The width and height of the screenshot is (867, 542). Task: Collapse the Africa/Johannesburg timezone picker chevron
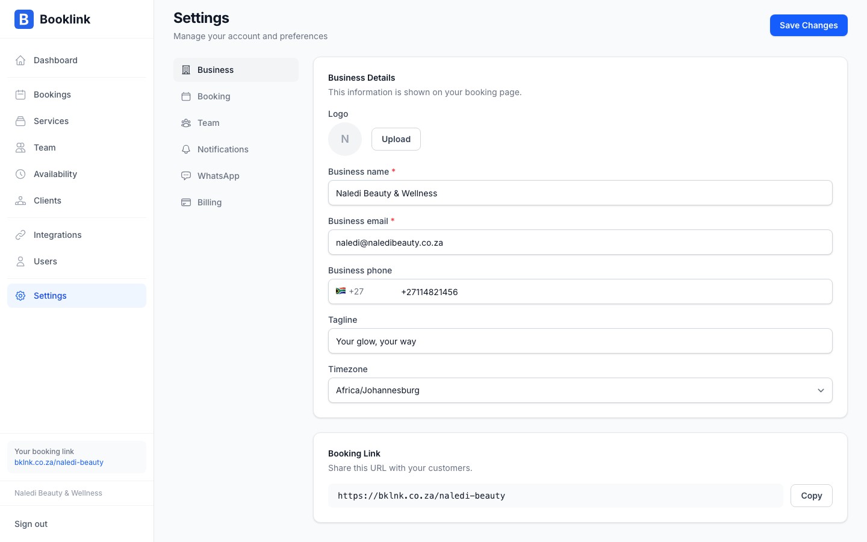point(821,390)
